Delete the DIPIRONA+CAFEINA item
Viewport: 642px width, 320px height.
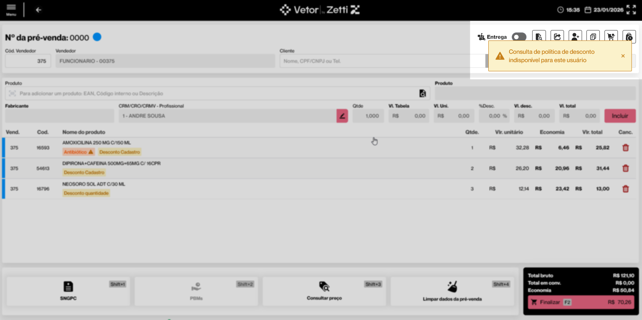click(x=626, y=168)
